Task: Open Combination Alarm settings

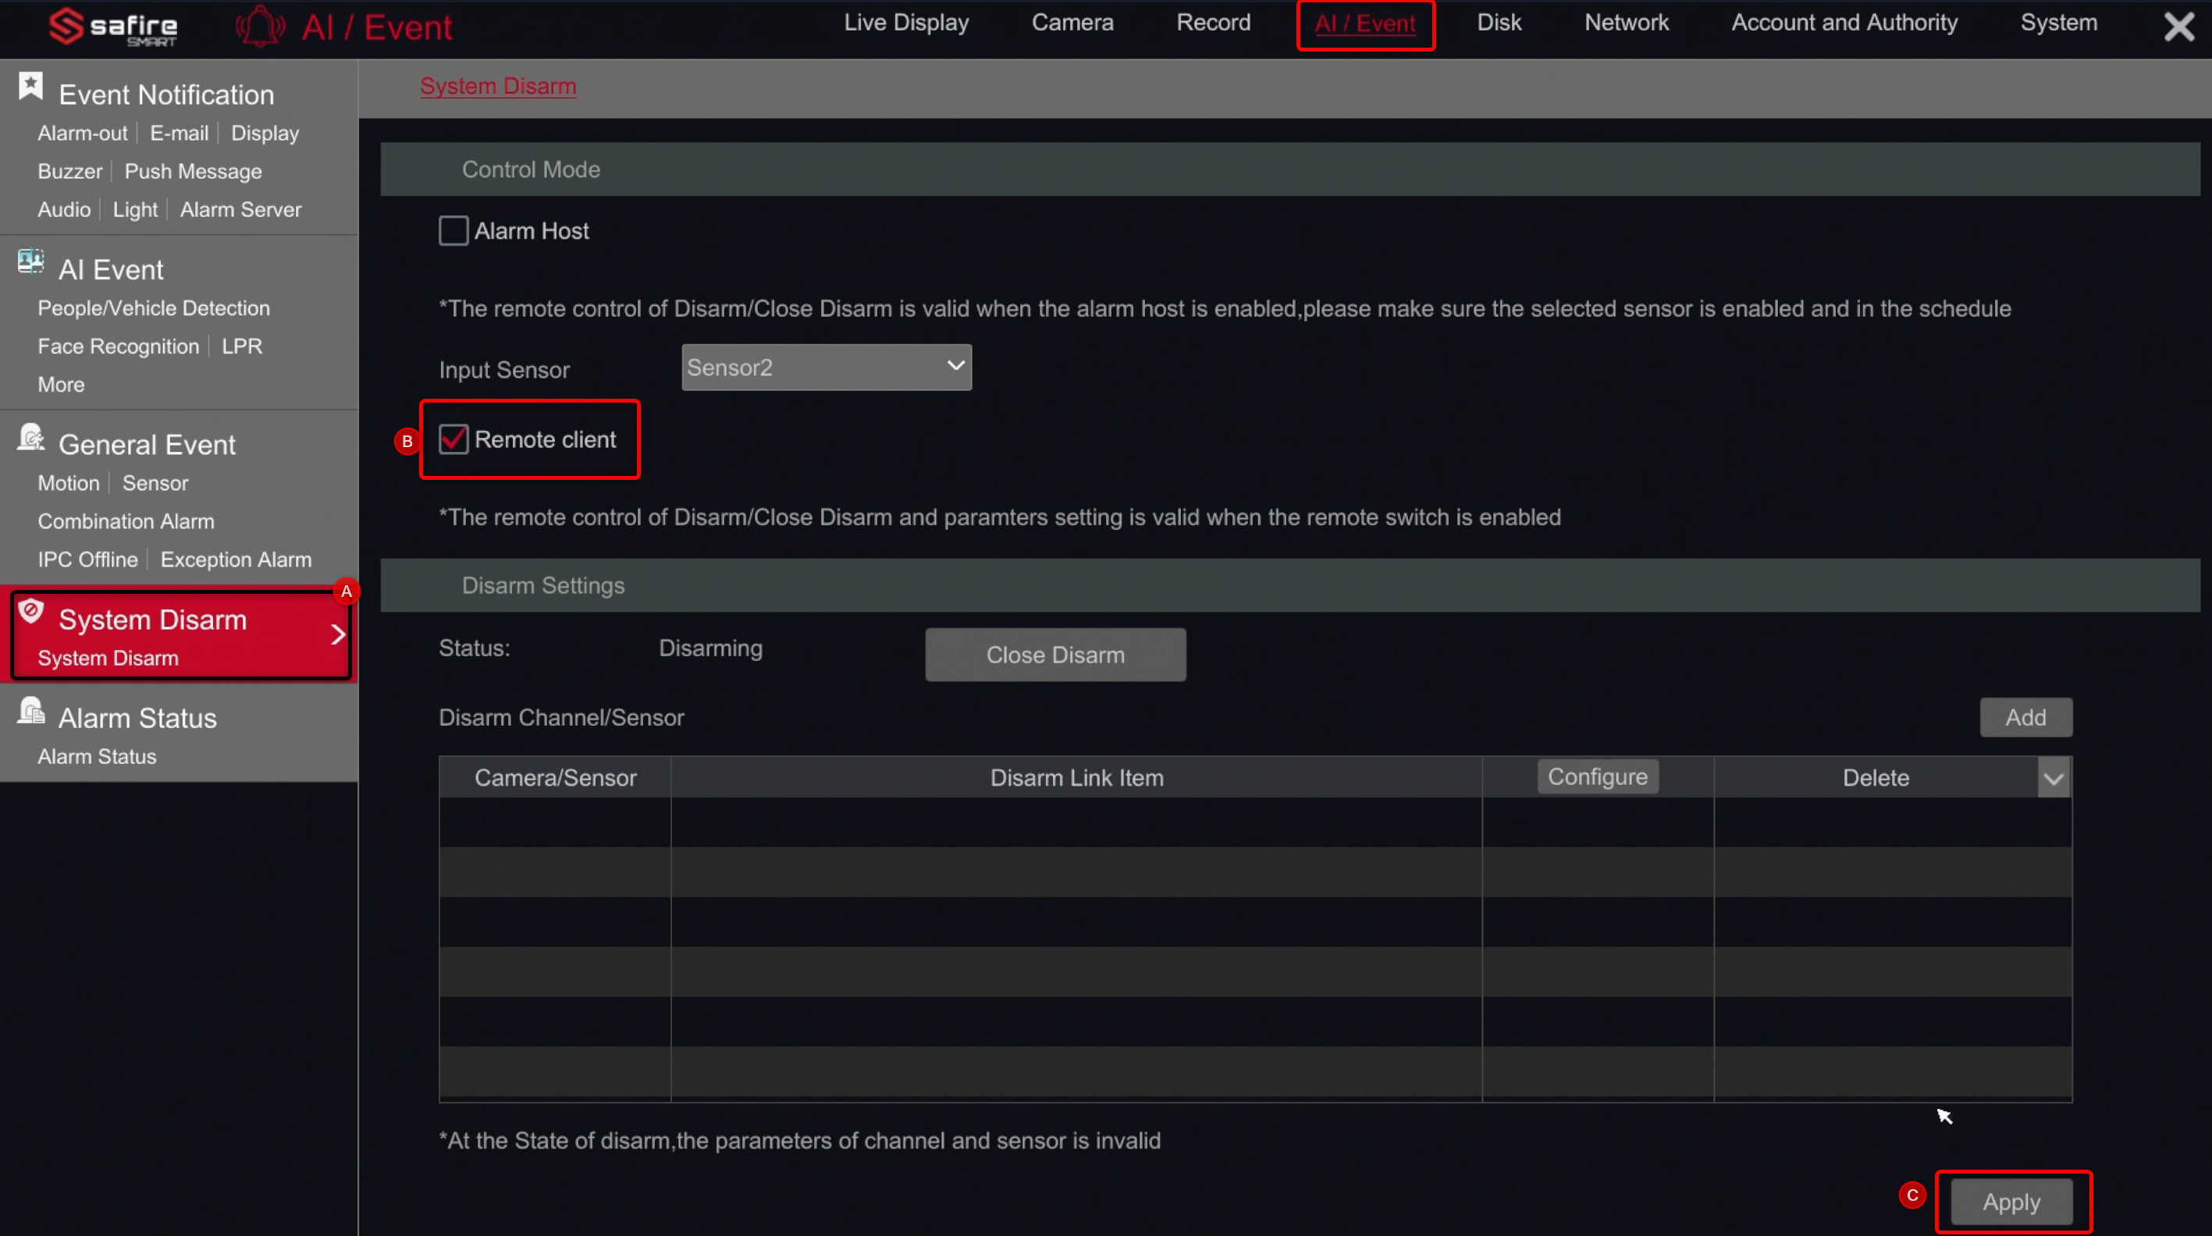Action: tap(126, 522)
